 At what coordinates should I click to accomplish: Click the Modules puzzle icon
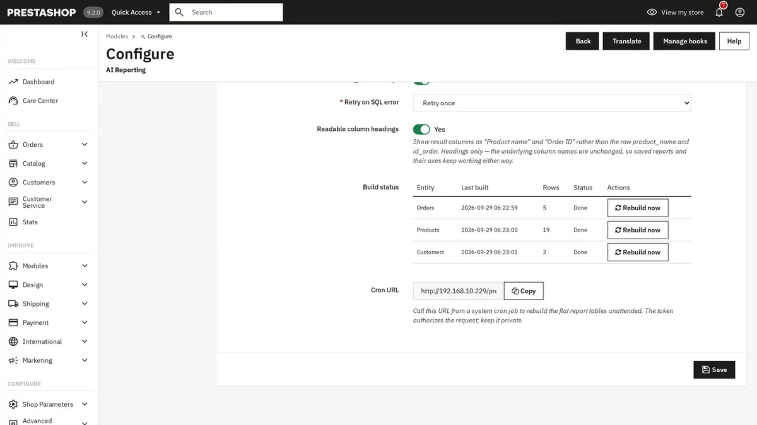[x=13, y=266]
